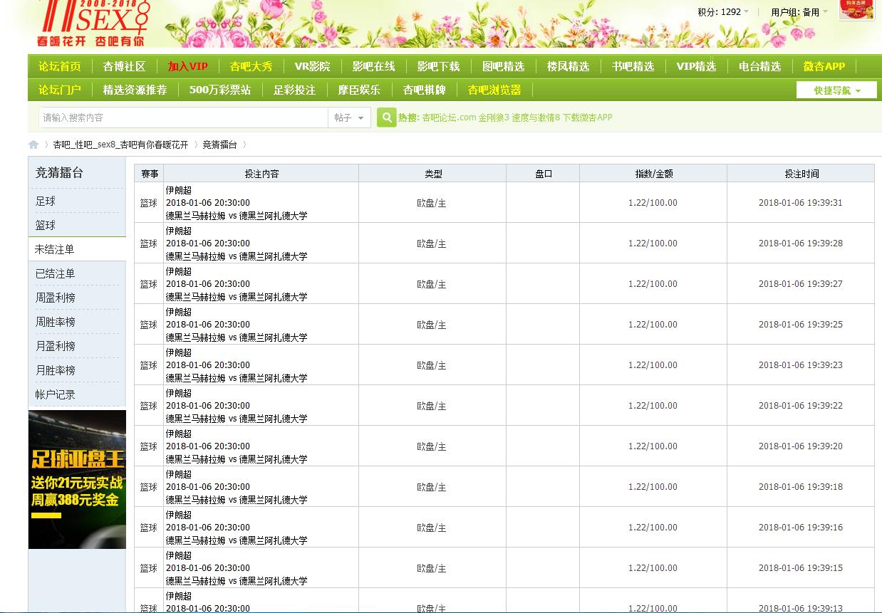This screenshot has height=613, width=882.
Task: Expand the 积分: 1292 points dropdown
Action: pos(723,12)
